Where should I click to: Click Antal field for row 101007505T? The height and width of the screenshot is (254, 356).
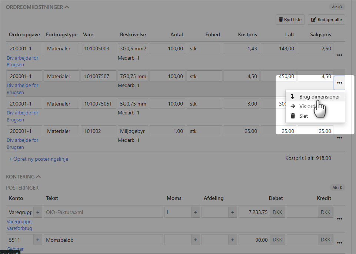(x=167, y=104)
